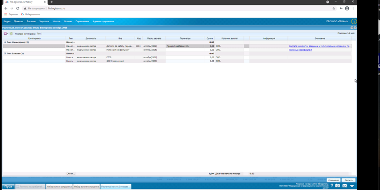Open the Доплата за работу с вредными link
This screenshot has height=190, width=380.
click(319, 46)
